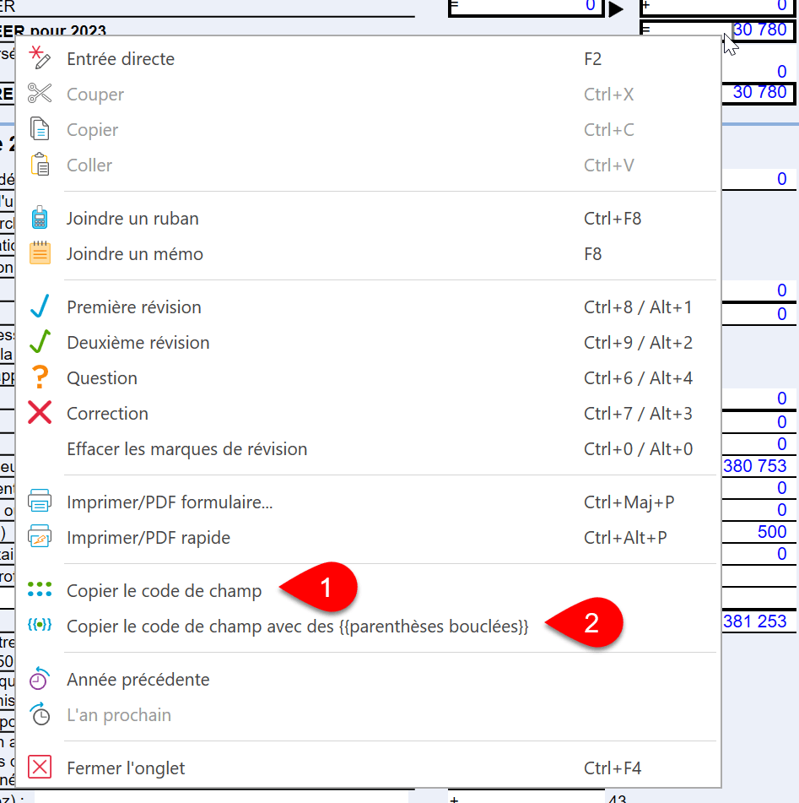Click the F2 shortcut label
The height and width of the screenshot is (803, 799).
[x=593, y=59]
